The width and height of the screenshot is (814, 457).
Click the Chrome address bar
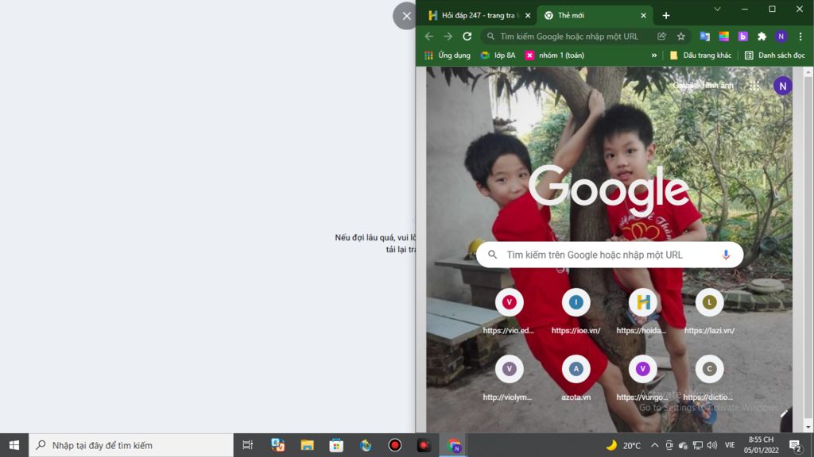[x=569, y=36]
